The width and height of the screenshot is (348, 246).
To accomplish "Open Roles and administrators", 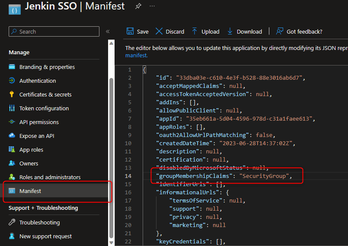I will (50, 177).
